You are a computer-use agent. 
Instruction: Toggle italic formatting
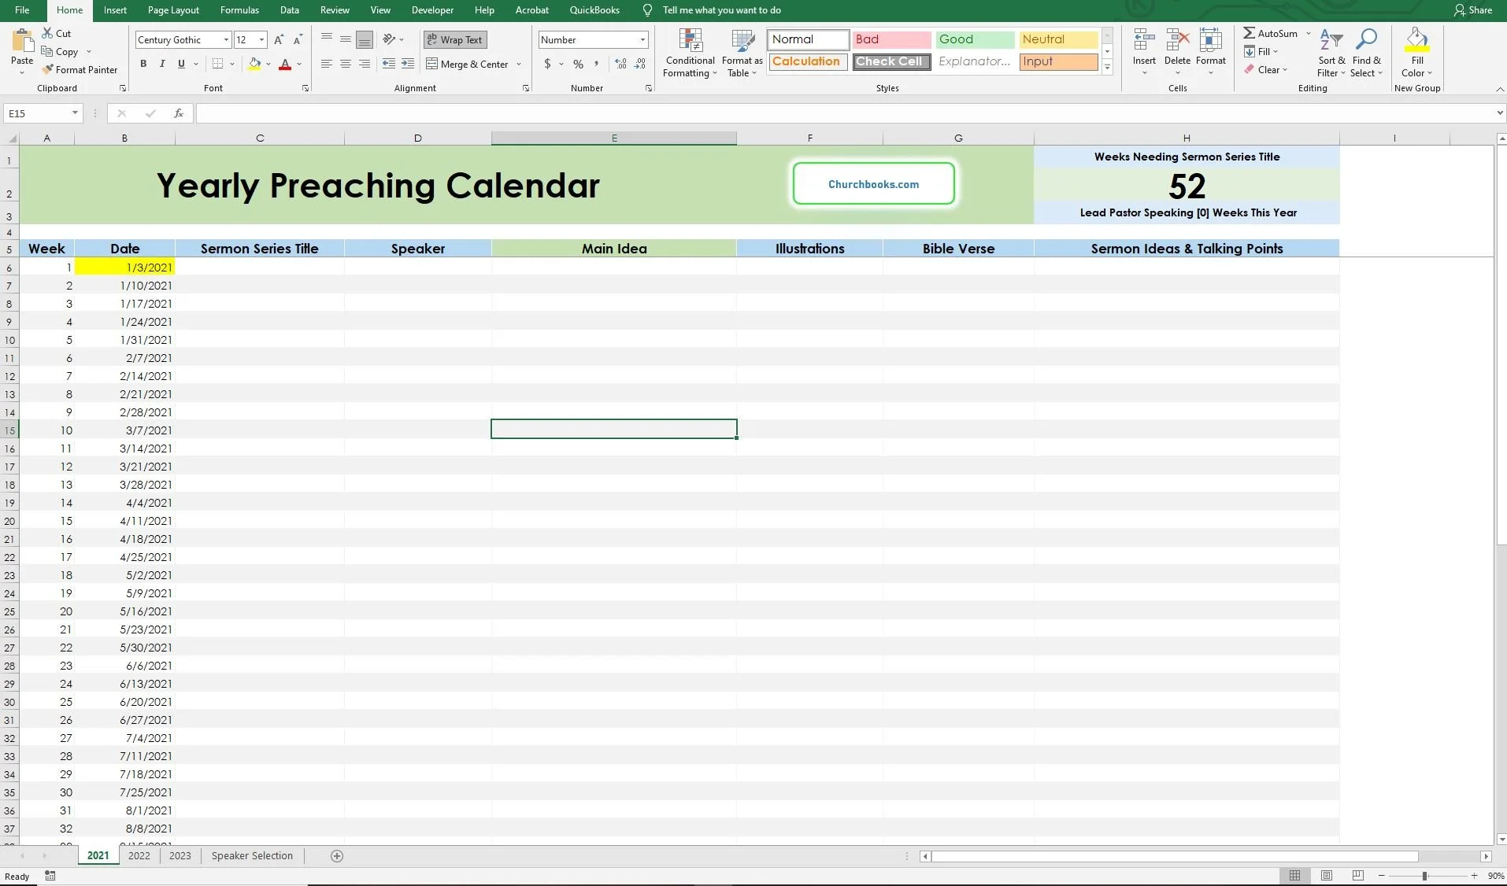(x=162, y=64)
